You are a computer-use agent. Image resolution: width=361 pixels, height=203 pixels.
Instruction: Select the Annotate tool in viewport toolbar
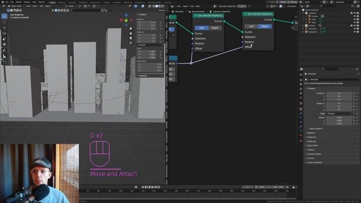pyautogui.click(x=5, y=51)
